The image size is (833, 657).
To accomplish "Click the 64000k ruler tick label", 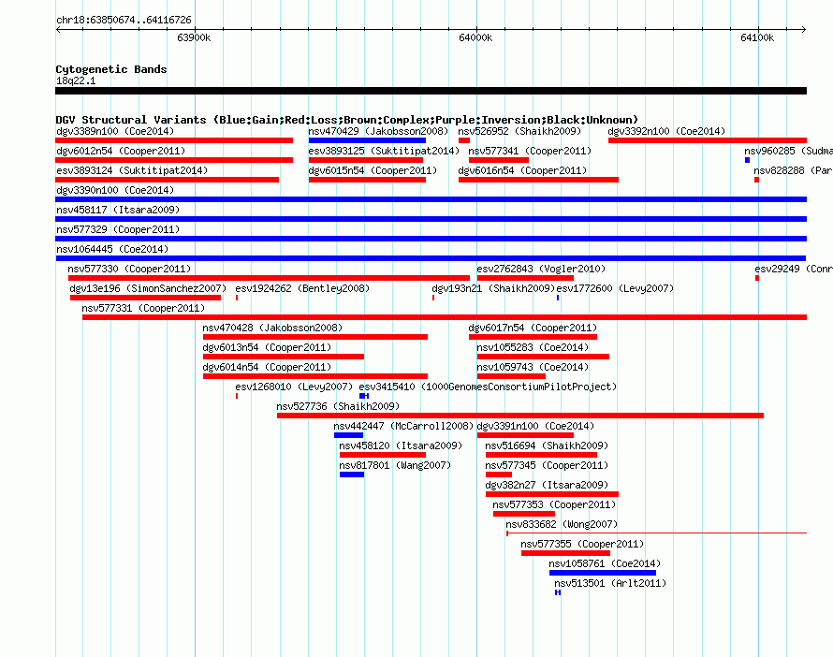I will click(475, 37).
